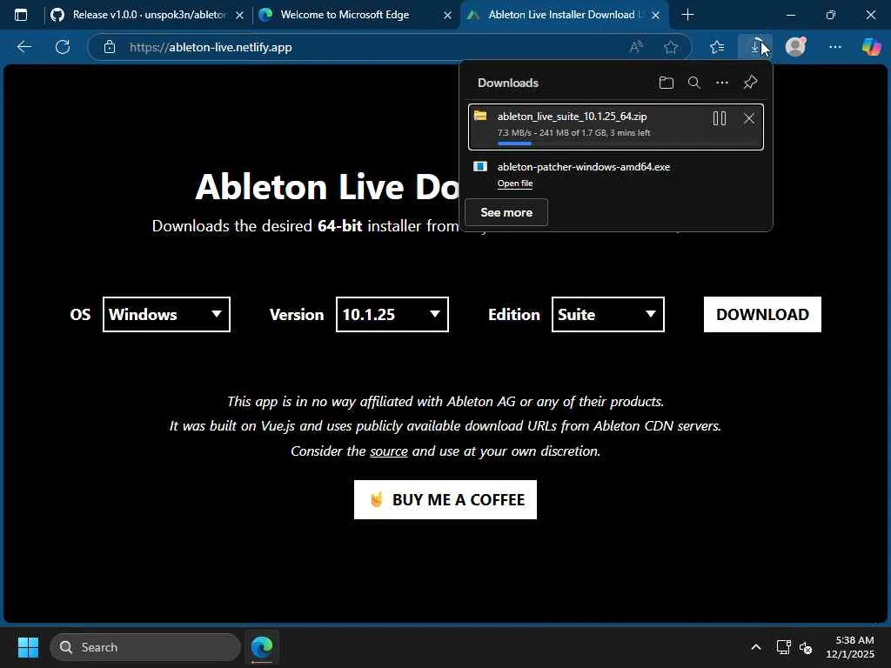Click the Microsoft Edge taskbar icon

coord(262,647)
